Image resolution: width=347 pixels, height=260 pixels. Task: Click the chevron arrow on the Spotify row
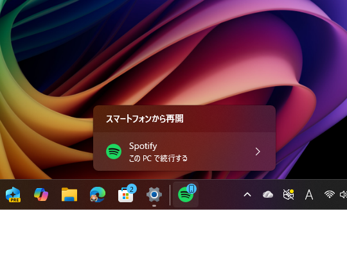click(x=258, y=152)
